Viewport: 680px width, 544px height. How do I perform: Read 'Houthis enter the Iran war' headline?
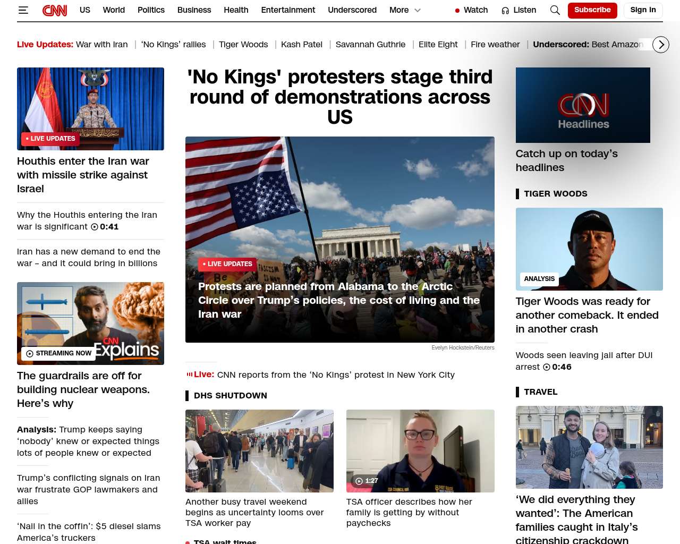click(x=83, y=175)
